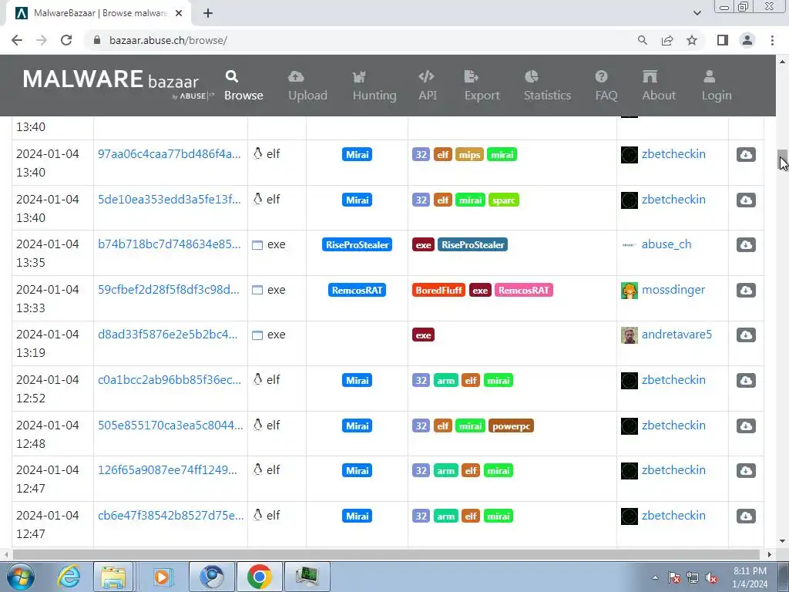Open Windows Start menu

click(20, 577)
